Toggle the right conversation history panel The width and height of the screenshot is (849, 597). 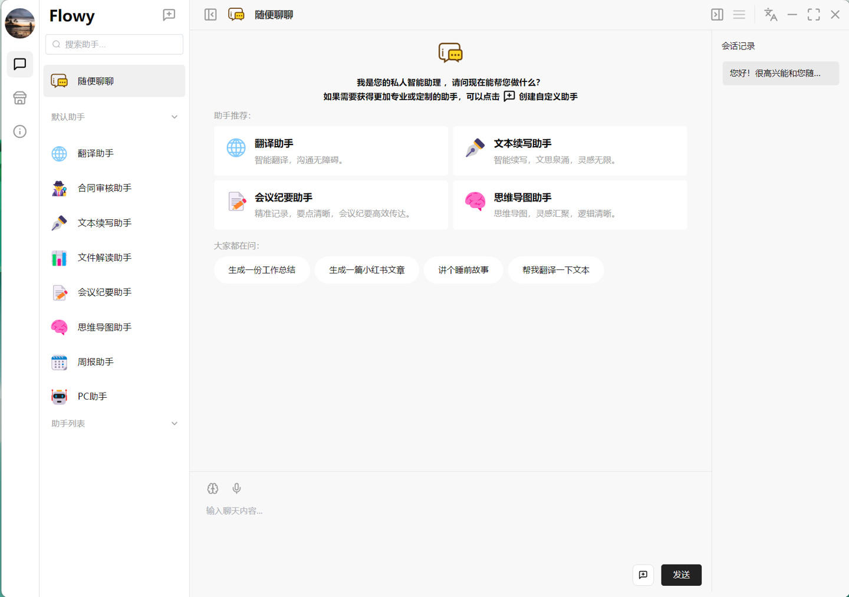click(x=717, y=15)
